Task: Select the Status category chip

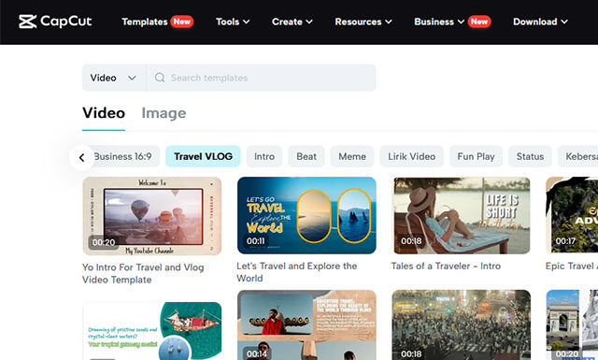Action: pos(530,156)
